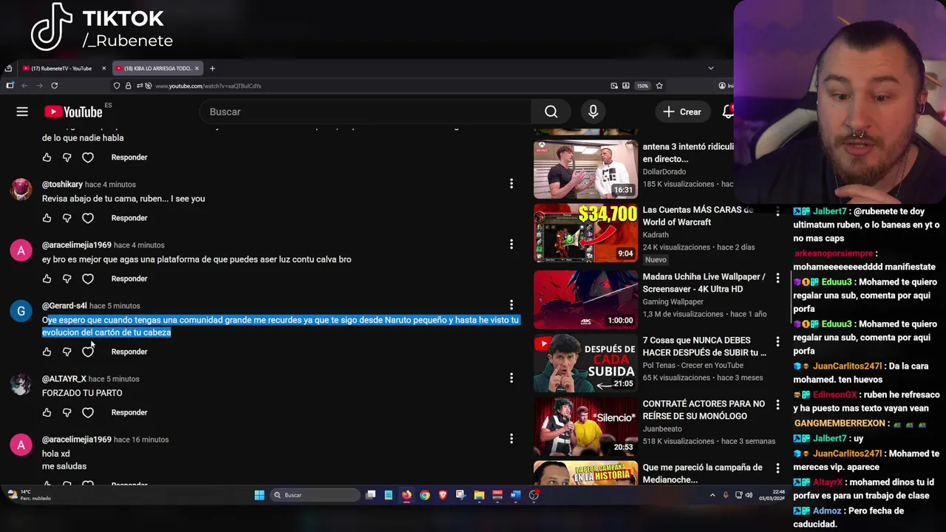
Task: Show hidden system tray icons
Action: click(712, 495)
